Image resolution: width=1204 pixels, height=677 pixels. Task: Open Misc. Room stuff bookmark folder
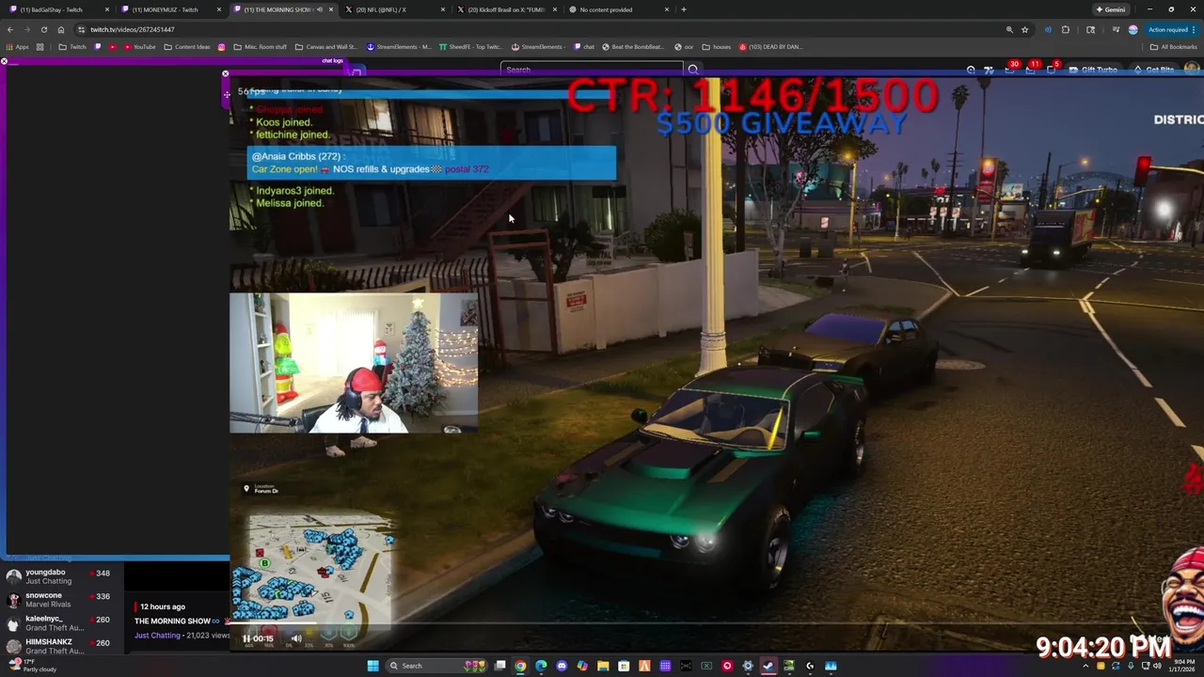[260, 46]
